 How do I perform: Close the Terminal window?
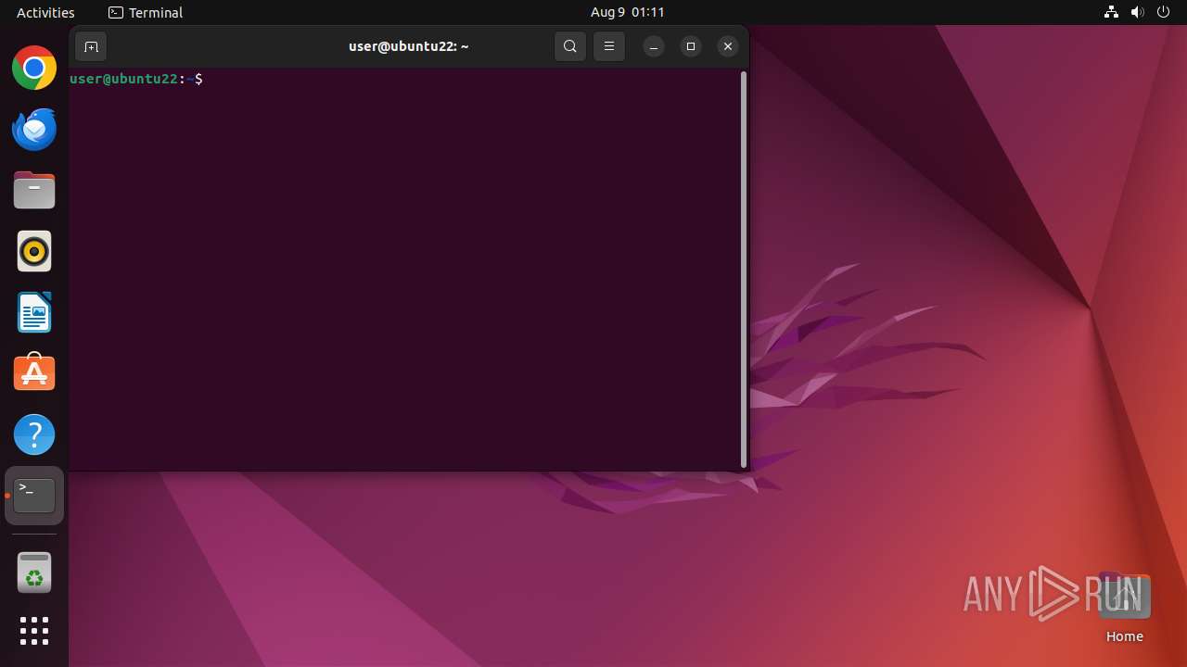pos(728,46)
